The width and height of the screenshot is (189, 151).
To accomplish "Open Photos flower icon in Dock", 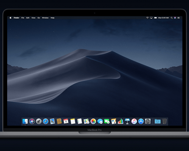I will 93,122.
